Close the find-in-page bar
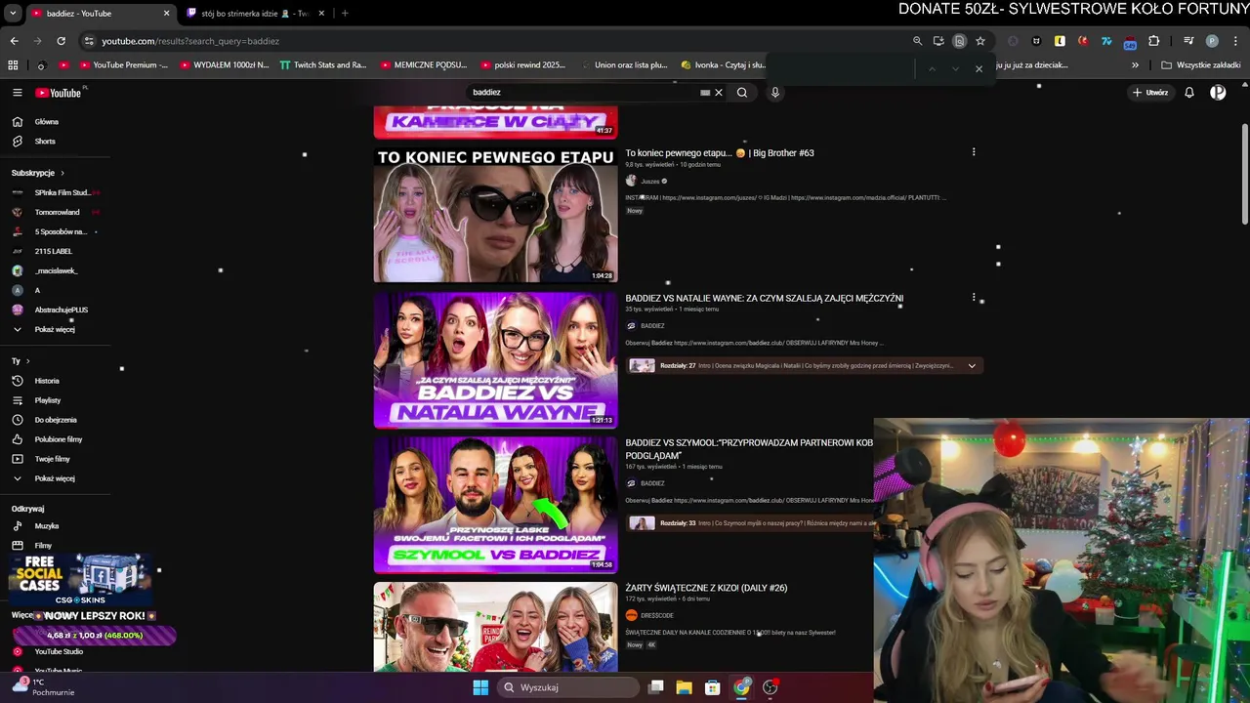 [x=979, y=69]
